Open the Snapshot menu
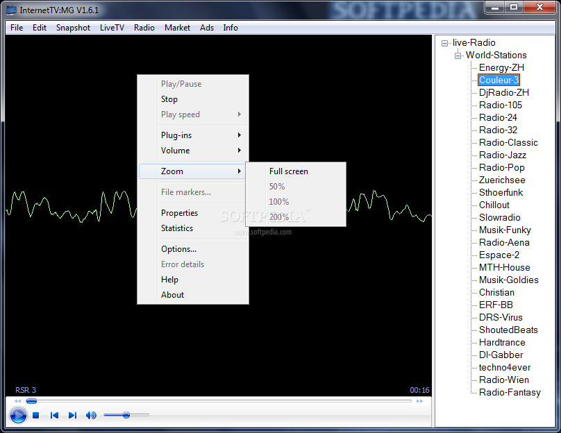 click(73, 28)
